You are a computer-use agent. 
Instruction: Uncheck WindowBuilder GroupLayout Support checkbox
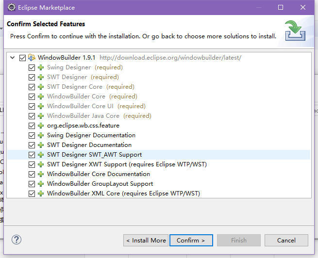(x=32, y=184)
